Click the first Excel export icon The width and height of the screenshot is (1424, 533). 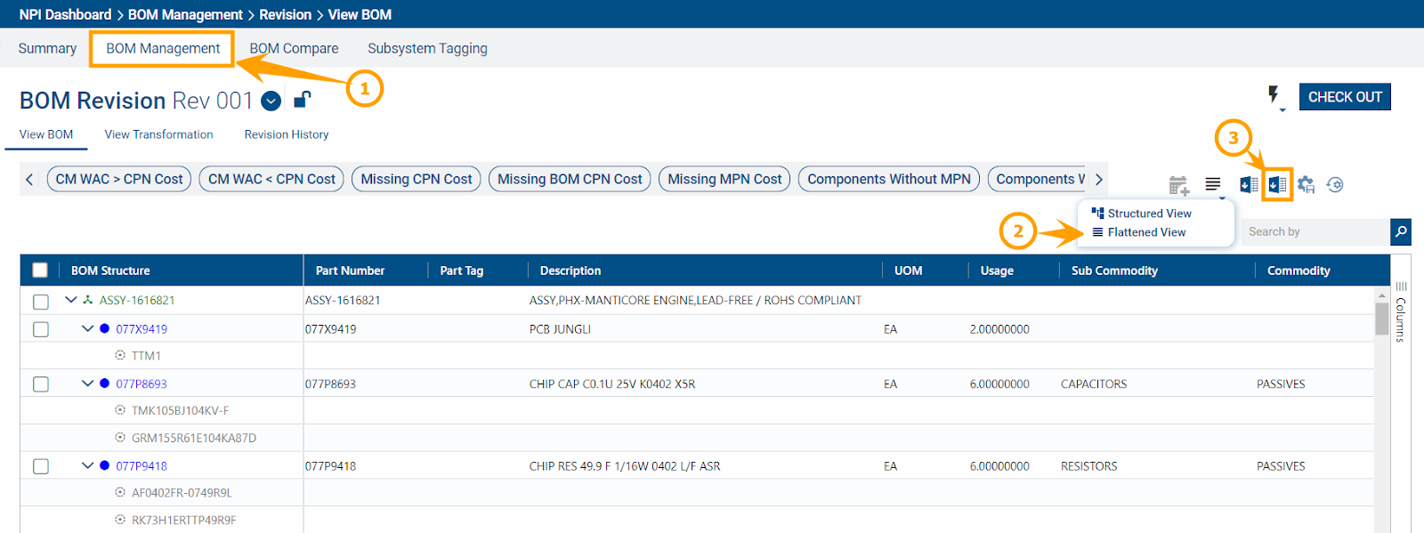[x=1249, y=184]
